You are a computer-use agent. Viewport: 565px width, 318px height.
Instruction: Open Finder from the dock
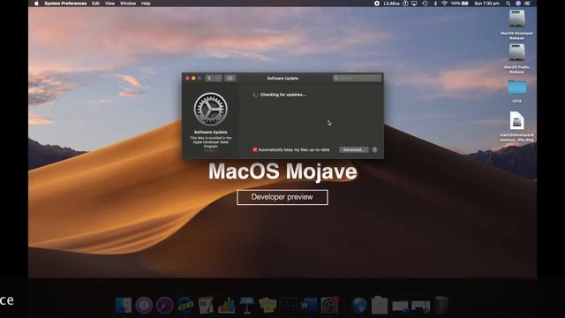pyautogui.click(x=124, y=305)
